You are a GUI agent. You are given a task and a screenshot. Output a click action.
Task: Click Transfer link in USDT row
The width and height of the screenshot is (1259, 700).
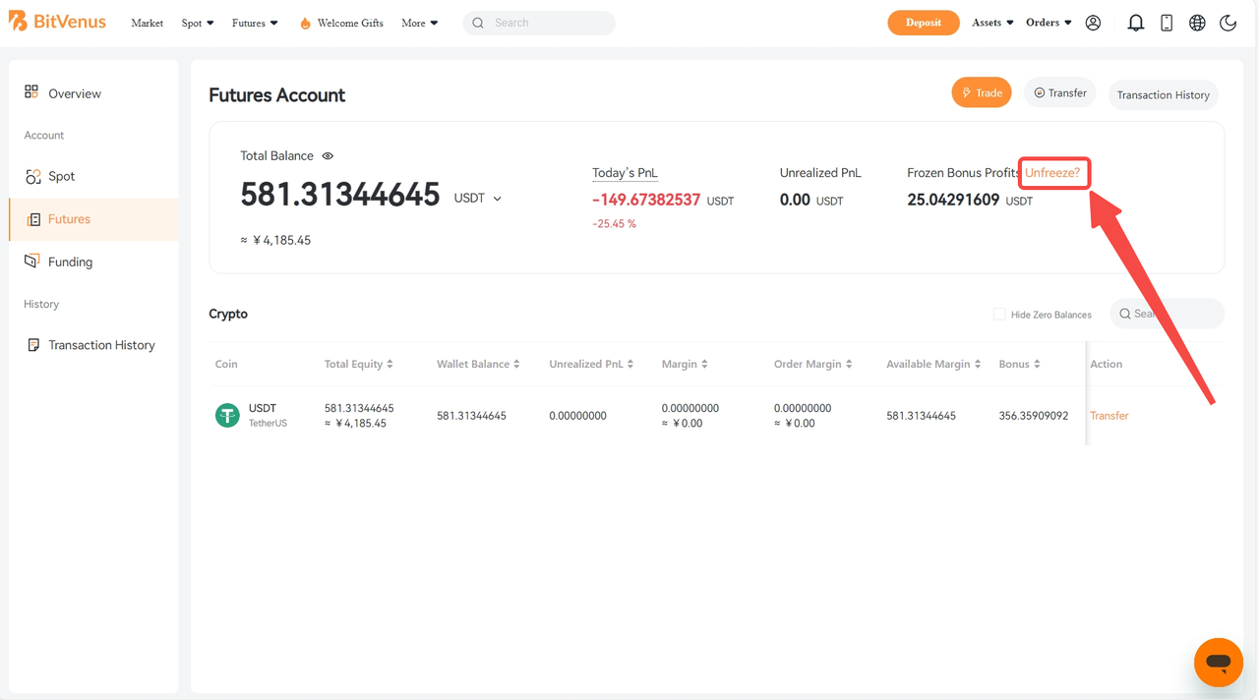pyautogui.click(x=1109, y=416)
